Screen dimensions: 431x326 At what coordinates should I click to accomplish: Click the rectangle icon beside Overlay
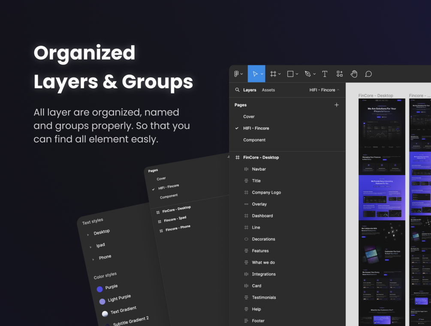click(246, 204)
